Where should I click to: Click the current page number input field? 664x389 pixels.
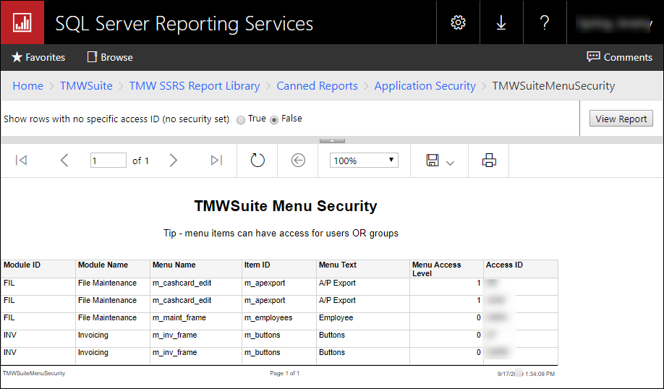tap(108, 161)
